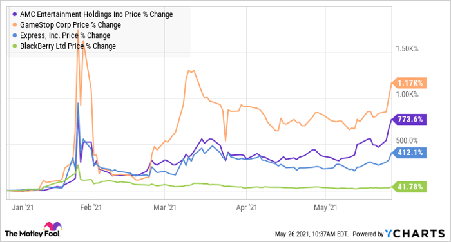This screenshot has height=242, width=451.
Task: Click the May '21 axis label
Action: coord(325,207)
